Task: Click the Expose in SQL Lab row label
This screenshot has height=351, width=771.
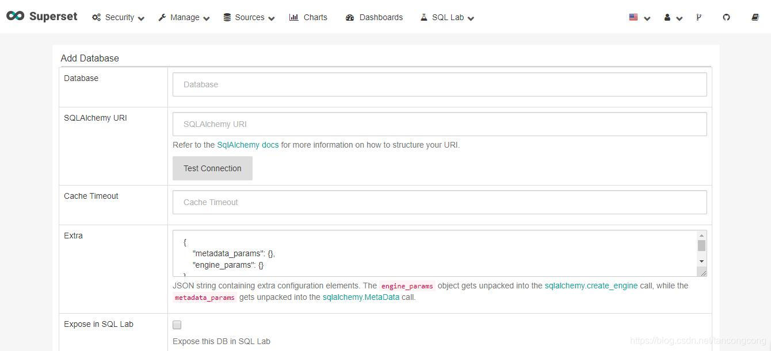Action: tap(98, 324)
